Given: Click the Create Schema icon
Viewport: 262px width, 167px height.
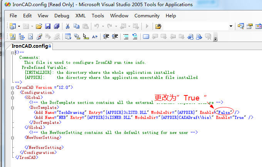Looking at the screenshot, I should click(13, 37).
